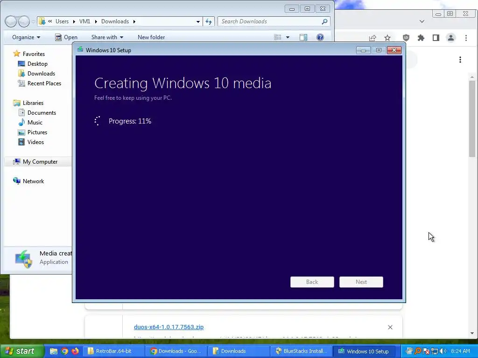Open Downloads page three-dot menu
478x358 pixels.
[460, 59]
